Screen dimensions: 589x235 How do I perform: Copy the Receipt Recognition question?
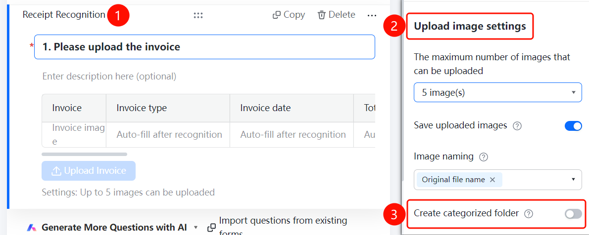(x=289, y=15)
